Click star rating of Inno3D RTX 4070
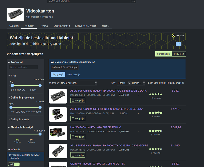The height and width of the screenshot is (167, 204). [156, 131]
